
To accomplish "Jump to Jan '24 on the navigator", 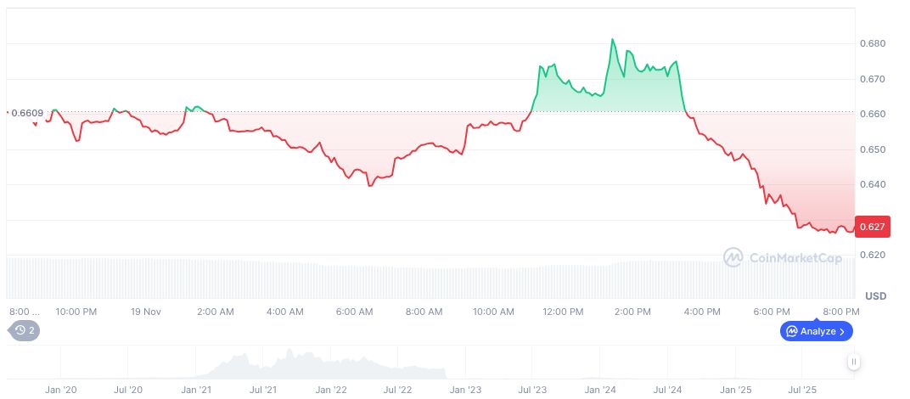I will tap(600, 391).
